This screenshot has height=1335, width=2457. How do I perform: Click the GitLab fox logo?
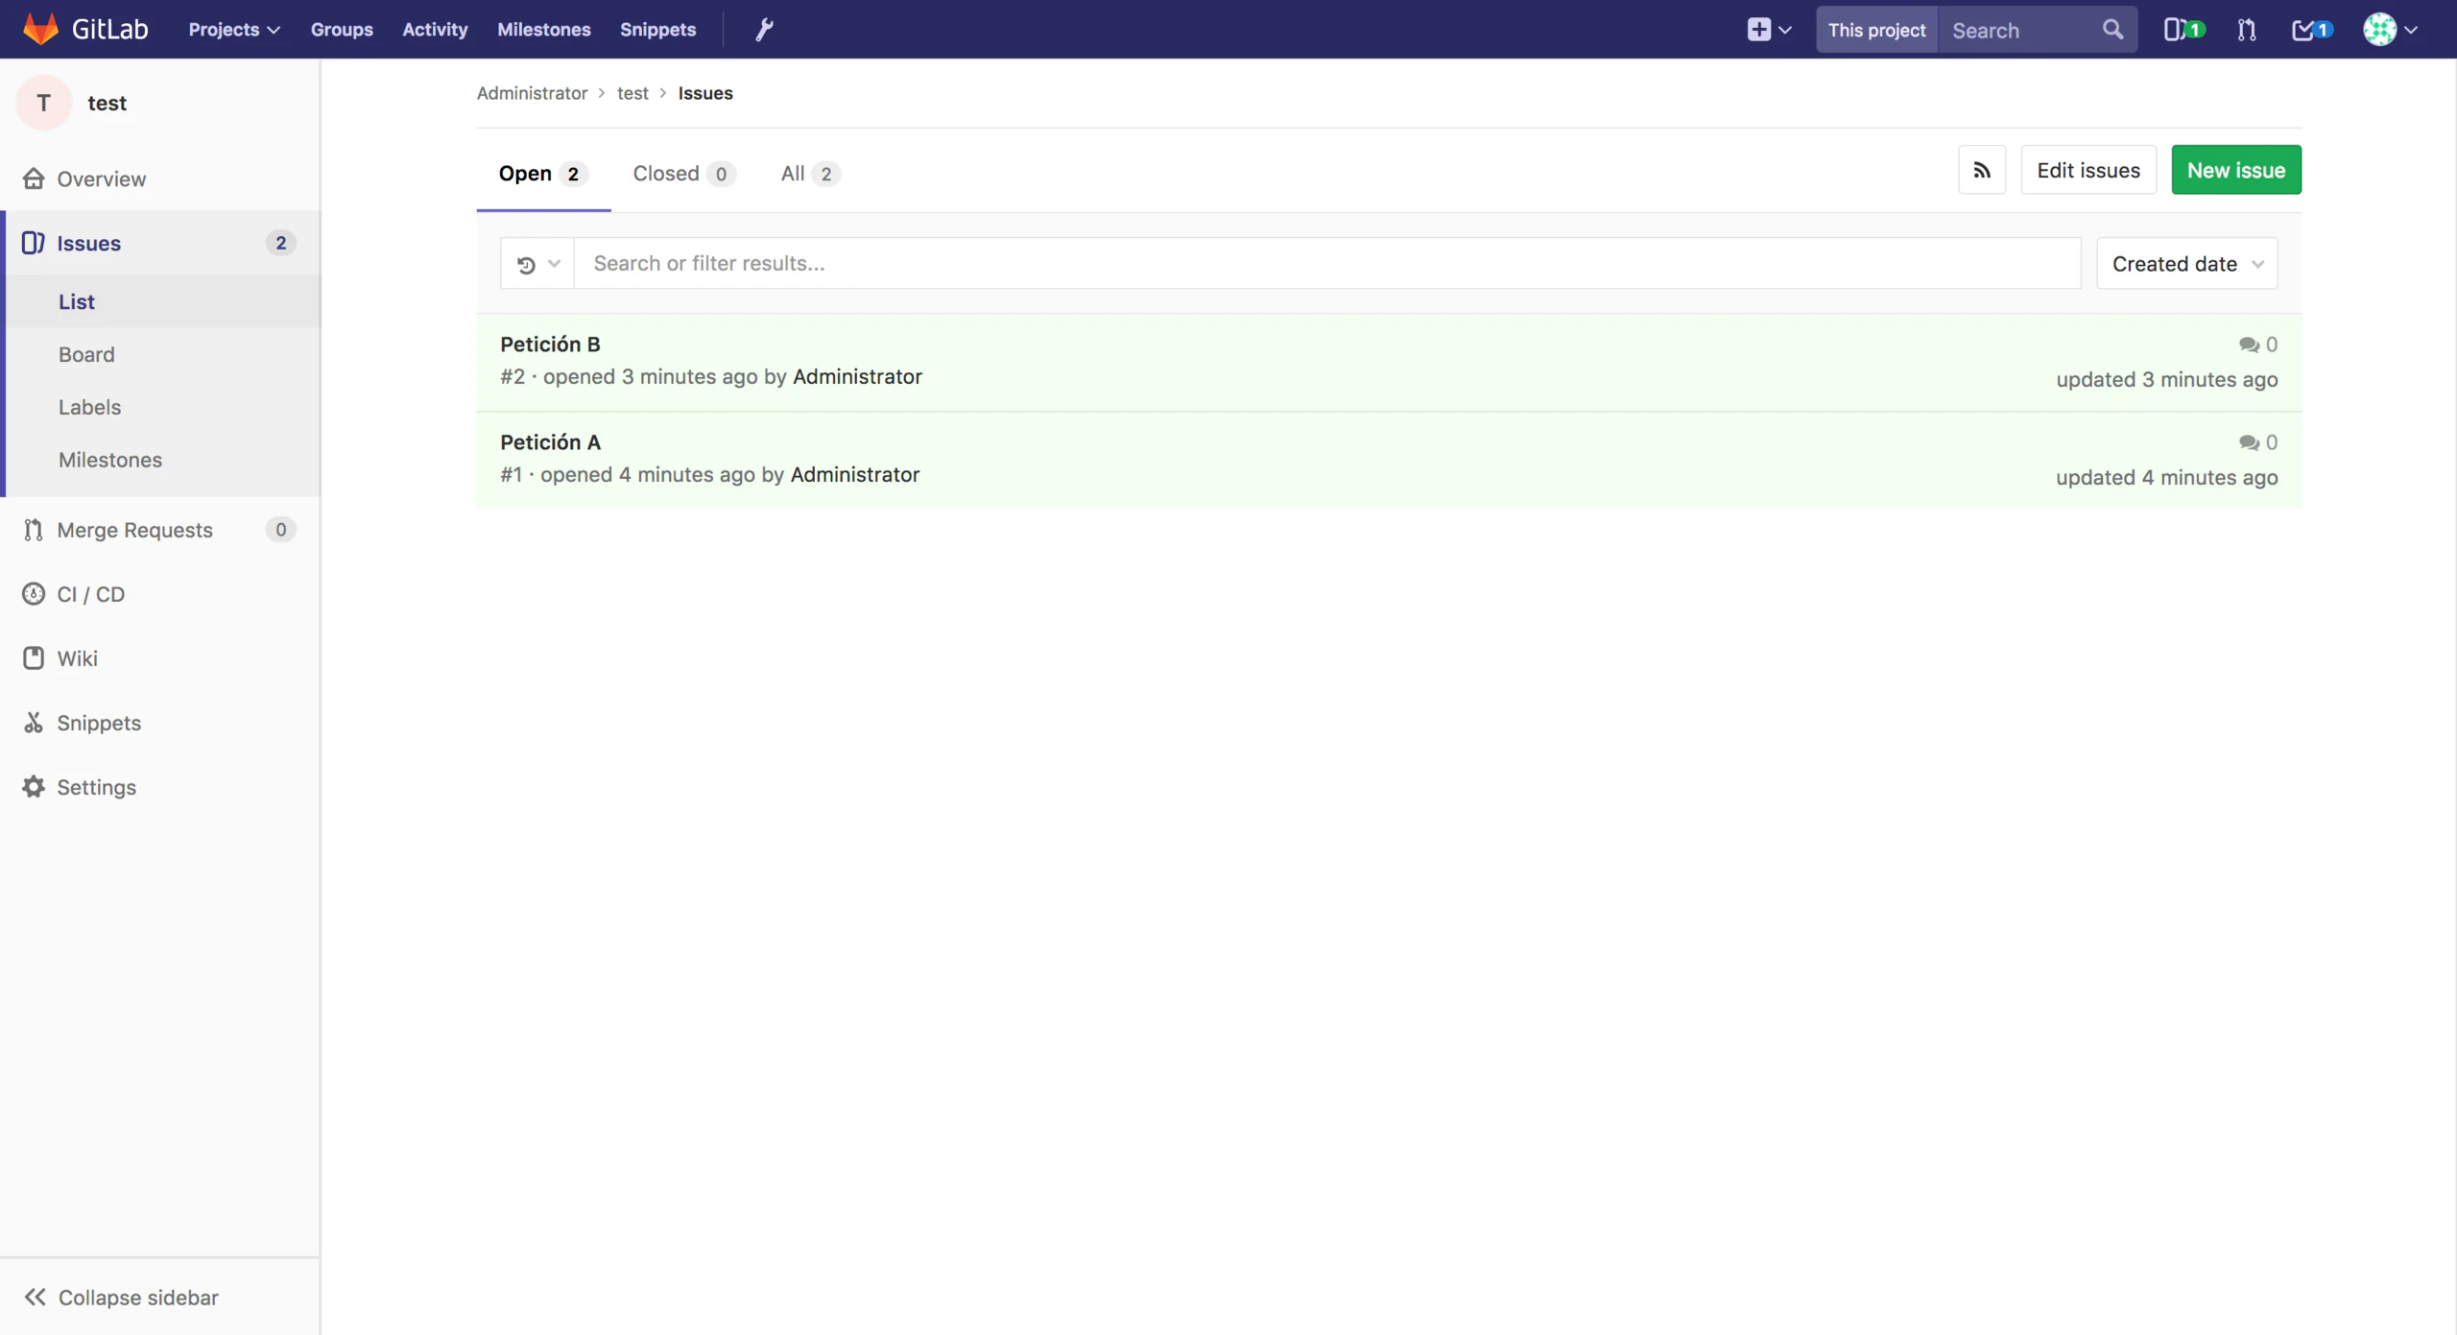coord(40,29)
